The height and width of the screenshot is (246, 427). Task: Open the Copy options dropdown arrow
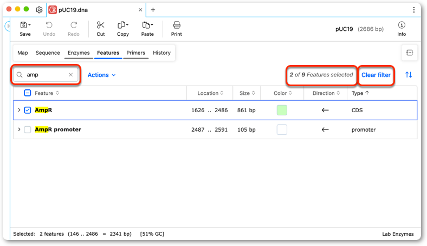point(127,25)
